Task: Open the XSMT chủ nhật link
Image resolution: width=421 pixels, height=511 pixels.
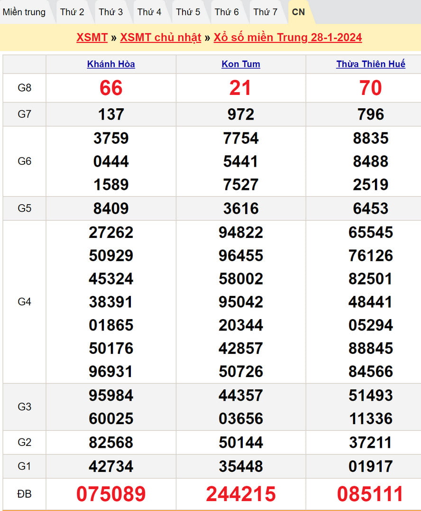Action: pos(161,38)
